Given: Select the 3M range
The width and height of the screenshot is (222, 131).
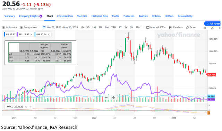Looking at the screenshot, I should pos(100,27).
